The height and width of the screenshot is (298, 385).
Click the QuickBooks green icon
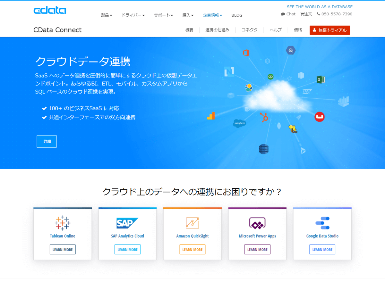click(x=270, y=77)
